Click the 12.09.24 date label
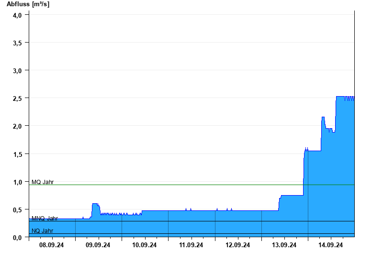 (x=237, y=245)
